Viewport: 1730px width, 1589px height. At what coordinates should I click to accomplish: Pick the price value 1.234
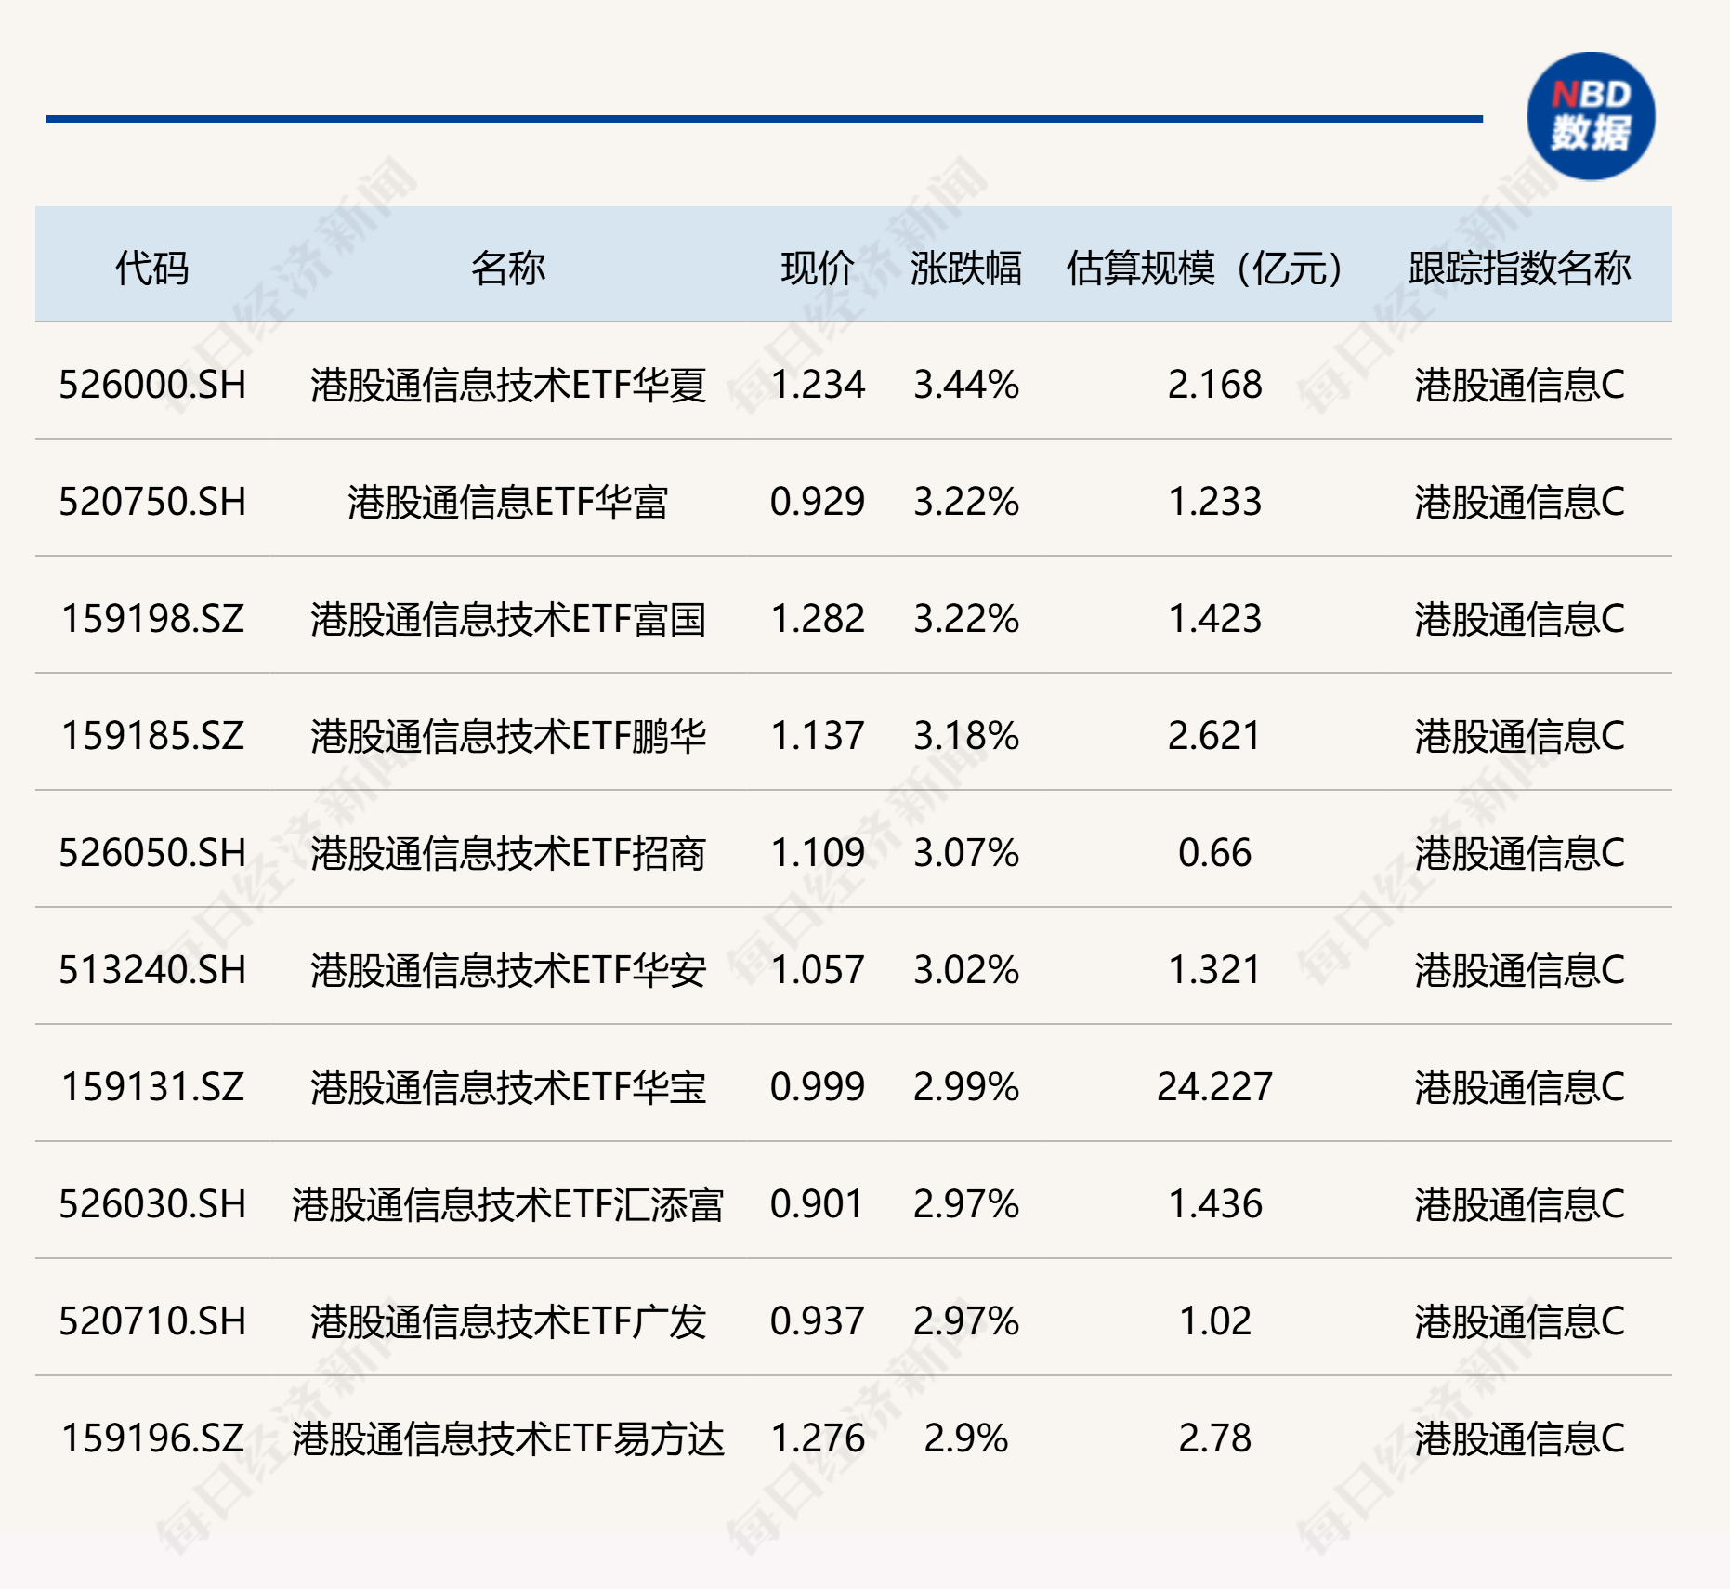tap(818, 385)
